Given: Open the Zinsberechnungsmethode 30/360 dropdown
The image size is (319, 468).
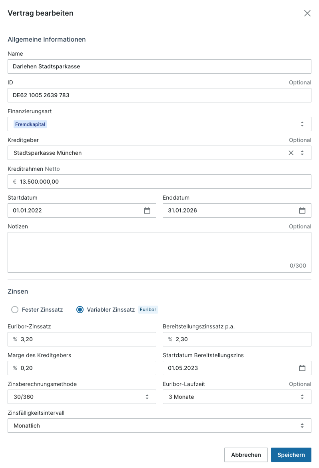Looking at the screenshot, I should click(82, 397).
